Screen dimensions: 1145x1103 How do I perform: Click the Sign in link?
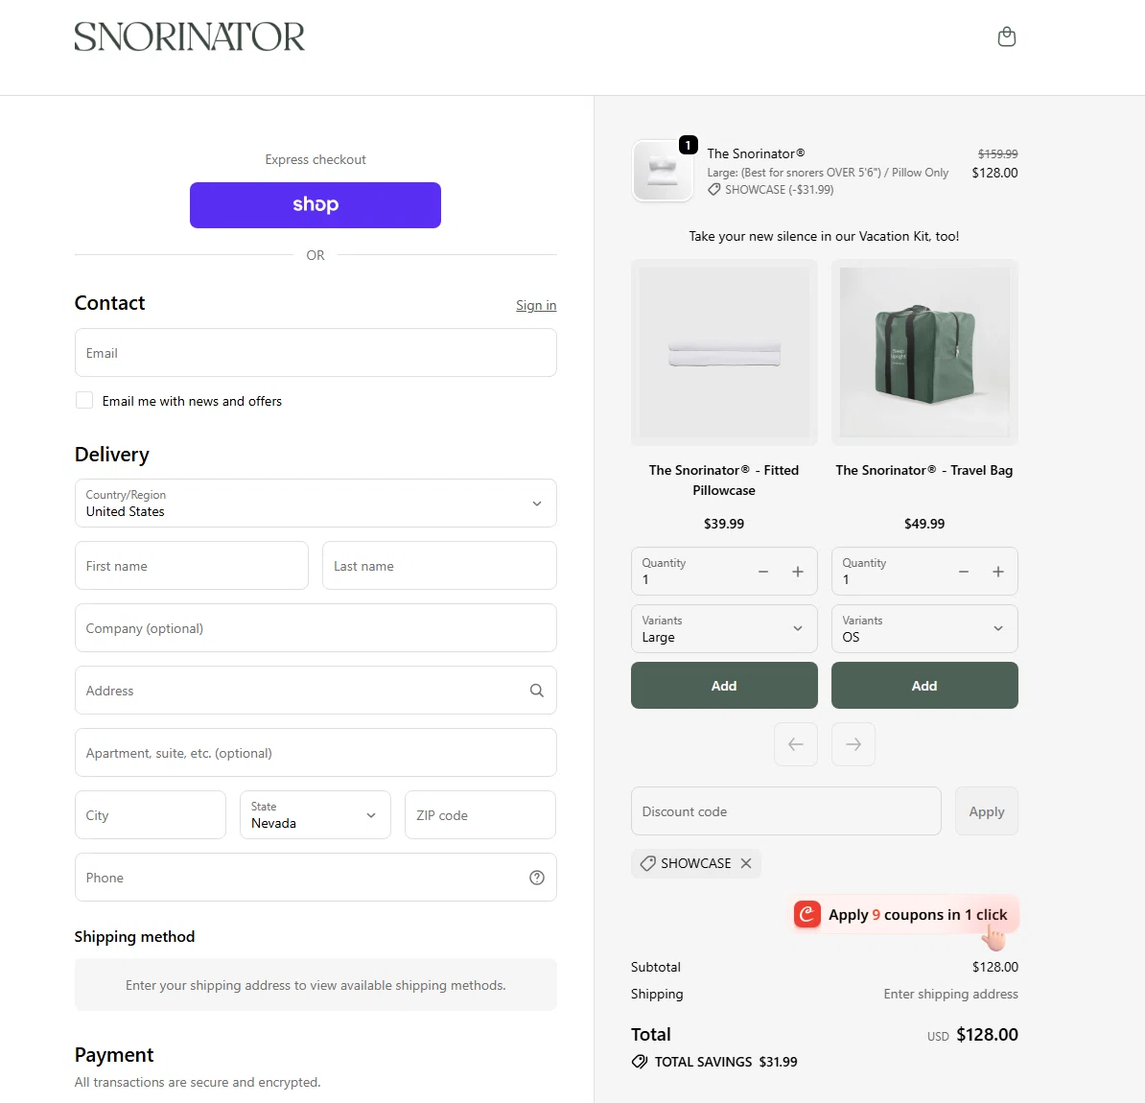(x=536, y=305)
